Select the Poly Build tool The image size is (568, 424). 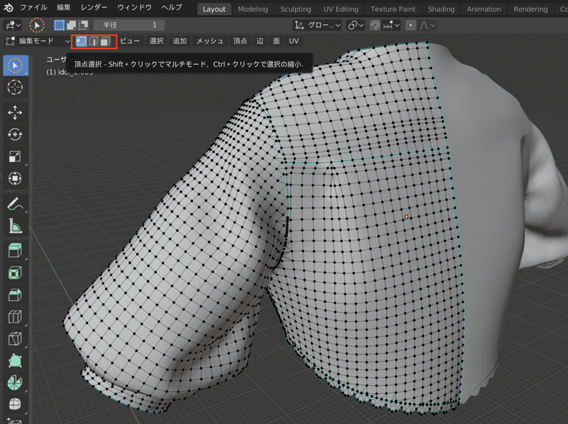15,361
